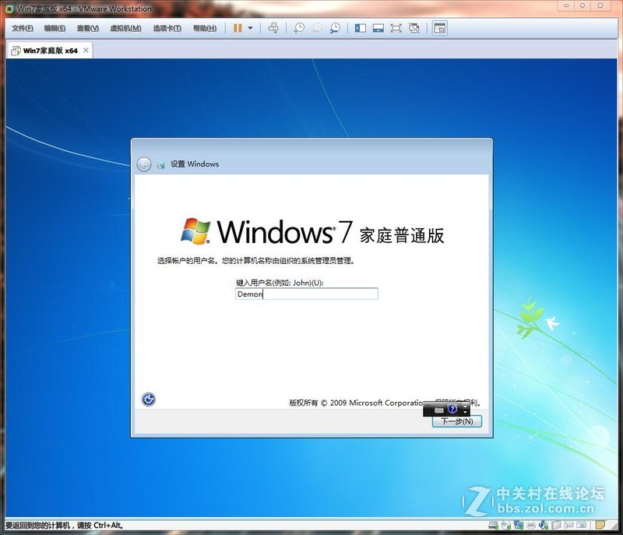The width and height of the screenshot is (623, 535).
Task: Open help via the blue question mark icon
Action: tap(453, 409)
